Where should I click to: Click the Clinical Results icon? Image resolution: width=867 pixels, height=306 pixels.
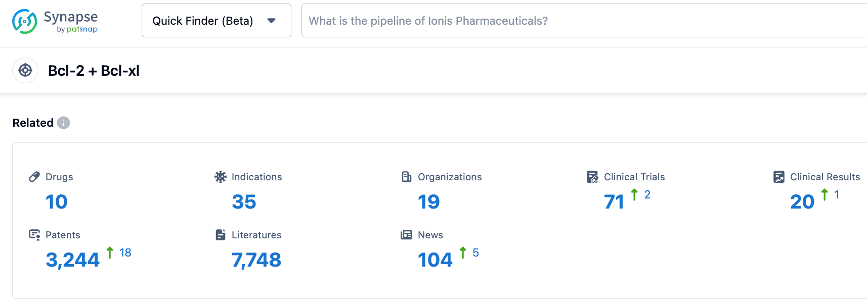point(779,177)
